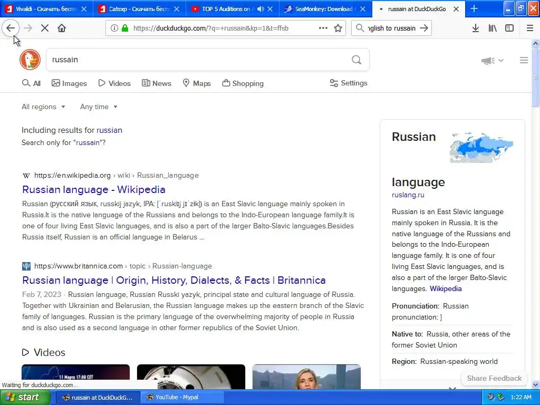
Task: Select the Shopping search category
Action: 243,83
